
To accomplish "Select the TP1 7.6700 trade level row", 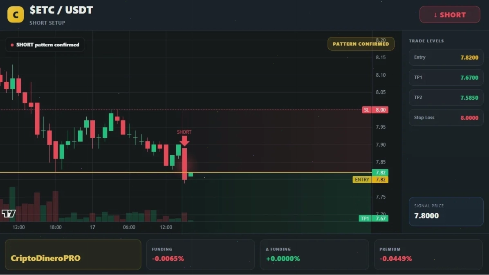I will (446, 77).
